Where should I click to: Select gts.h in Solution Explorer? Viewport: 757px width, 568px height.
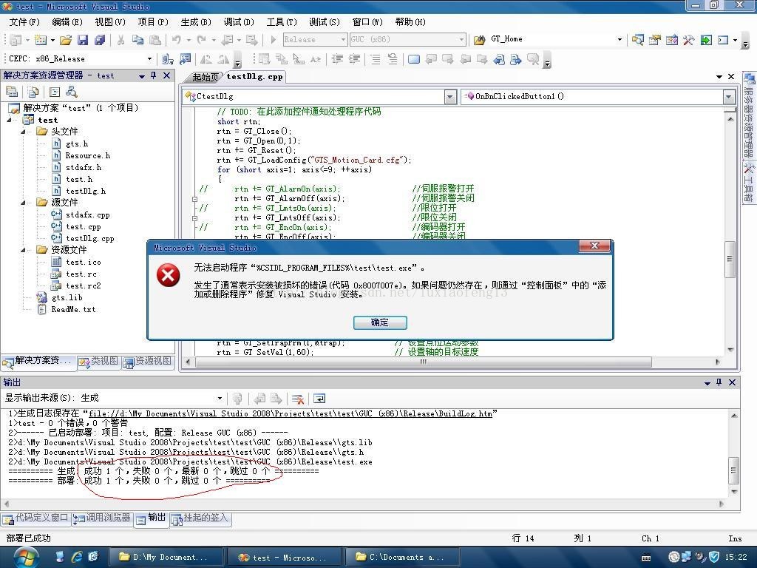click(77, 144)
